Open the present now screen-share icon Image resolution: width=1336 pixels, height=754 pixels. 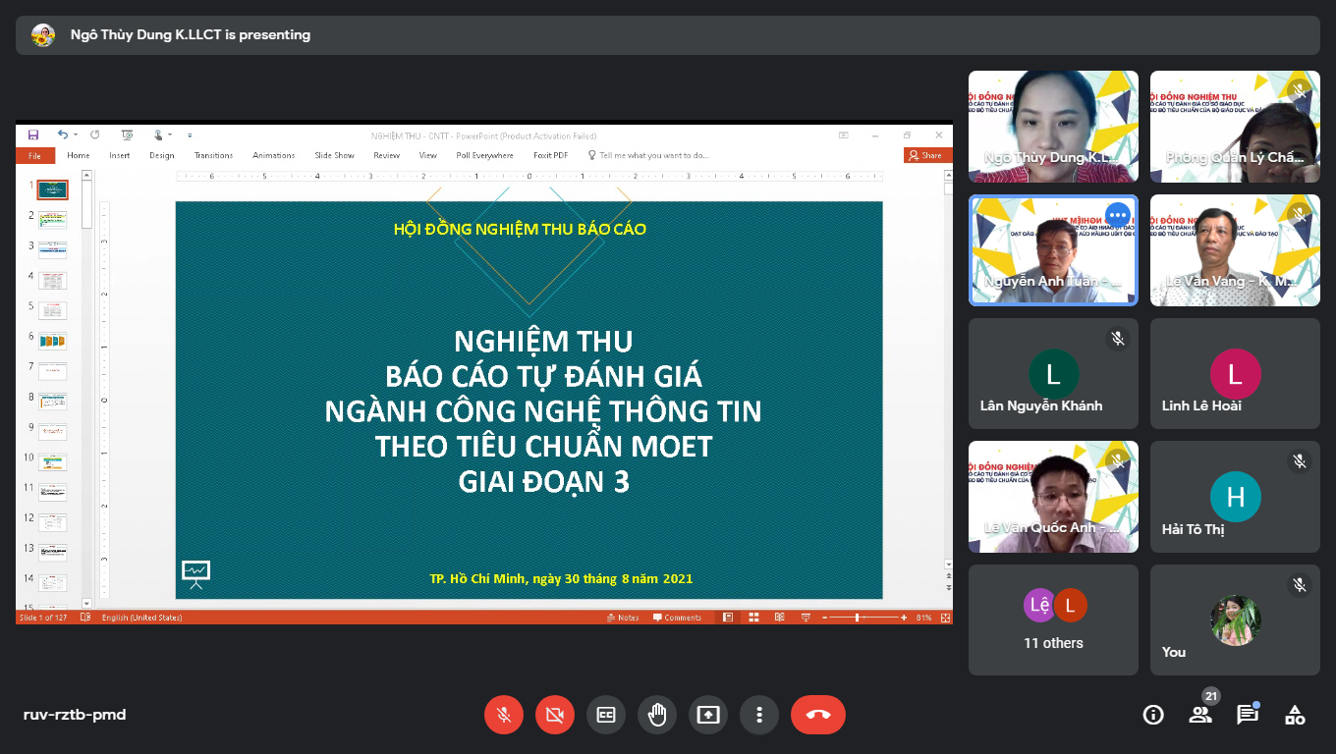tap(708, 715)
